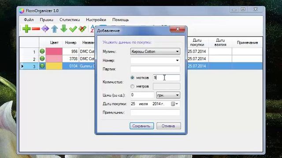Open the Настройки menu
282x158 pixels.
pos(96,20)
